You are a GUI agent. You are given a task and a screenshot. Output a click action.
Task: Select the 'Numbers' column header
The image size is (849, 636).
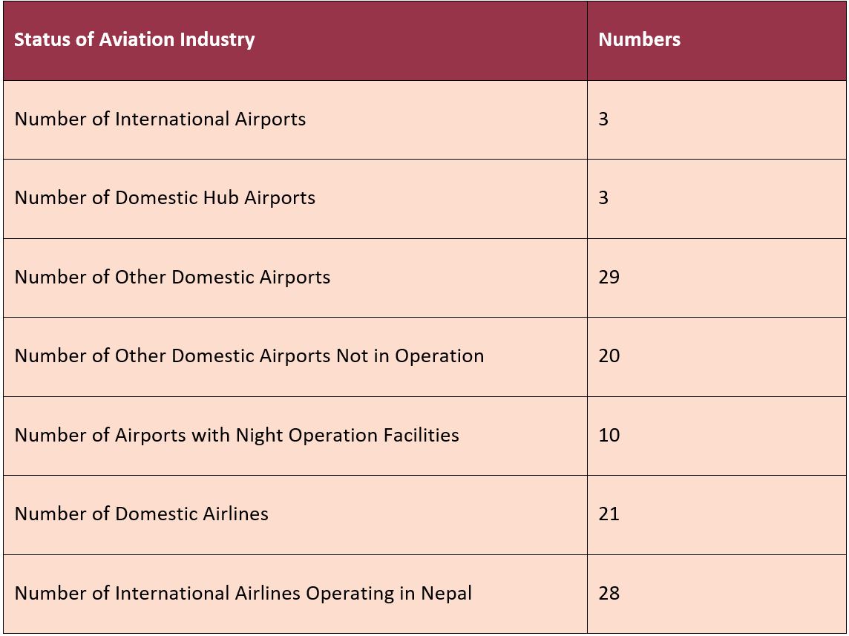coord(639,39)
